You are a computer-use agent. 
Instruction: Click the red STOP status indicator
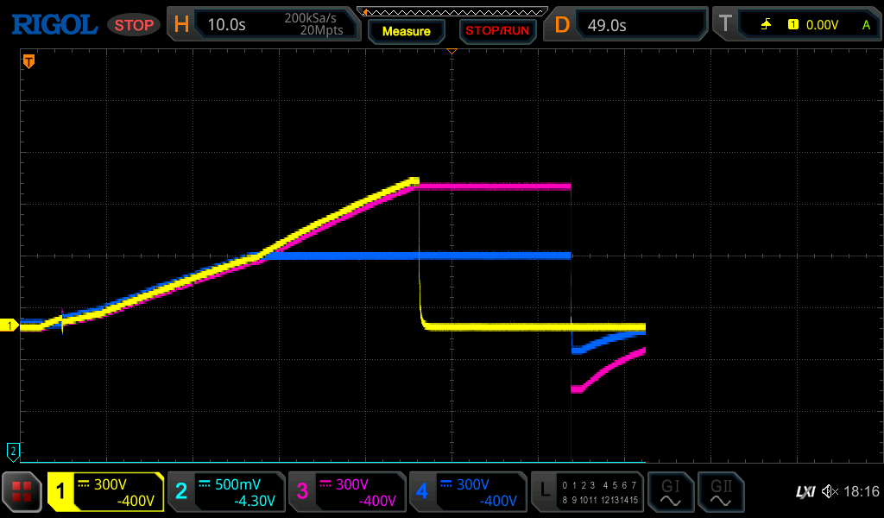tap(134, 25)
